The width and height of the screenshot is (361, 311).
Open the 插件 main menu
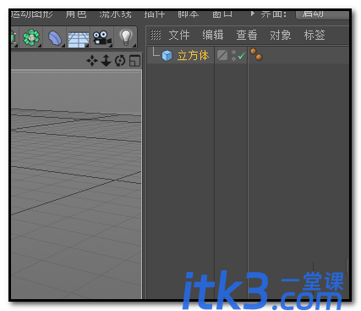point(155,14)
